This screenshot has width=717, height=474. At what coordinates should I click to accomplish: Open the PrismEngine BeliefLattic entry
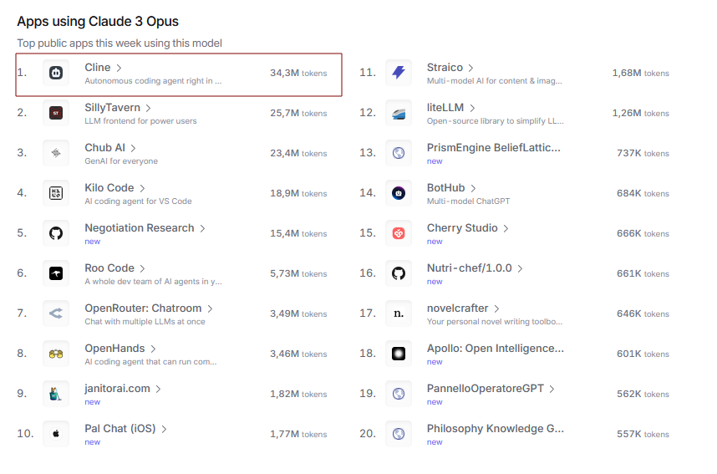coord(493,148)
